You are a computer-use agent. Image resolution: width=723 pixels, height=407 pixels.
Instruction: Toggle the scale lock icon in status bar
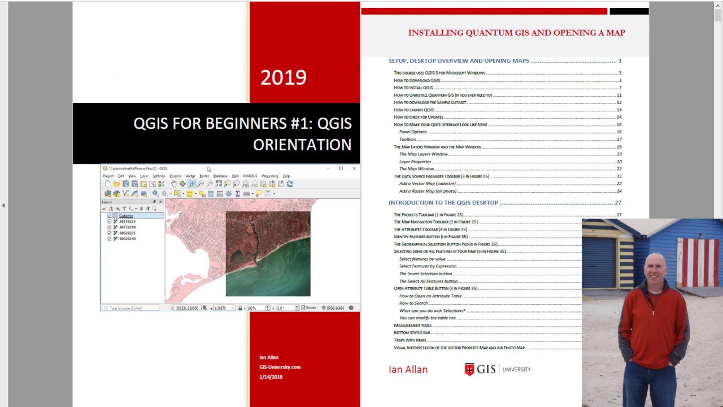(240, 308)
